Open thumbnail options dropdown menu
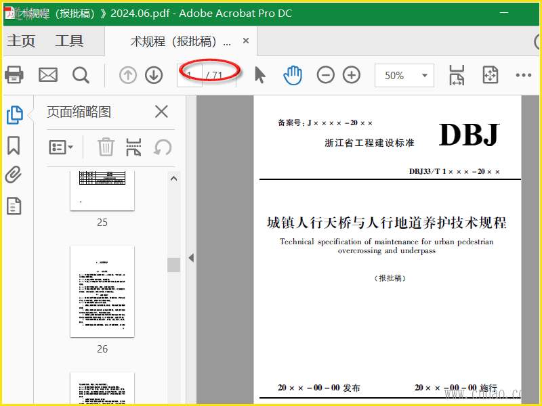 click(x=61, y=147)
